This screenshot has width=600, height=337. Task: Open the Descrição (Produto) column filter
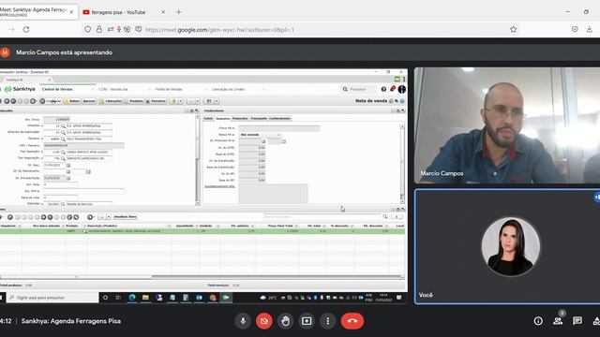169,227
